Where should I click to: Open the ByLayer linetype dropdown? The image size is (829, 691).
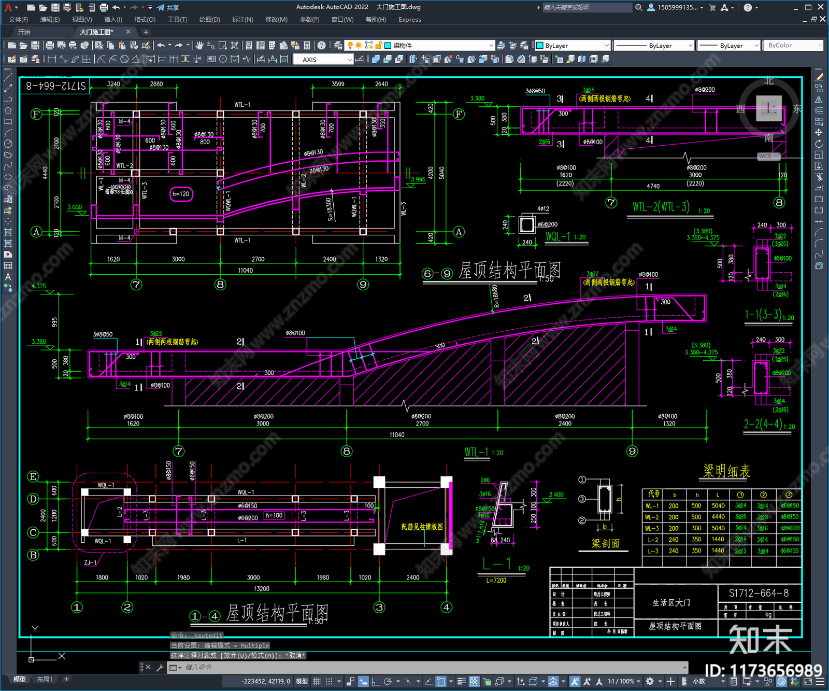tap(654, 46)
